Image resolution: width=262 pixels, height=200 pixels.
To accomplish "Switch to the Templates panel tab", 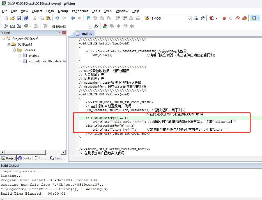I will click(x=57, y=158).
